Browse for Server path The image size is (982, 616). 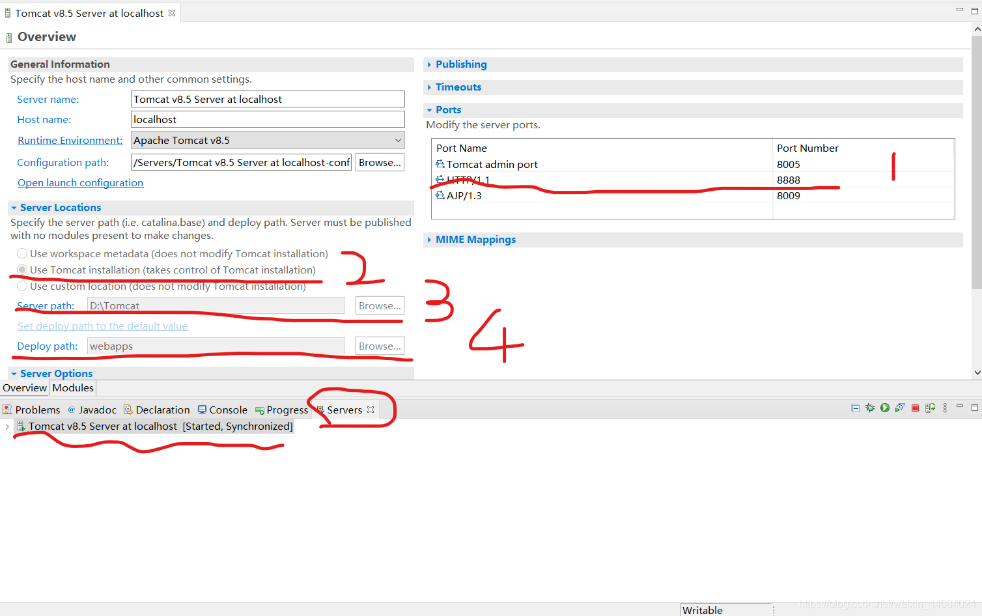click(x=380, y=305)
